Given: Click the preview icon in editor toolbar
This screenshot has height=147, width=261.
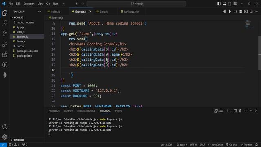Looking at the screenshot, I should pos(246,11).
